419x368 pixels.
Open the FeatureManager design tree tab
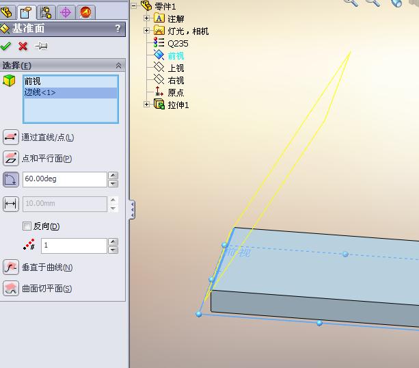7,12
